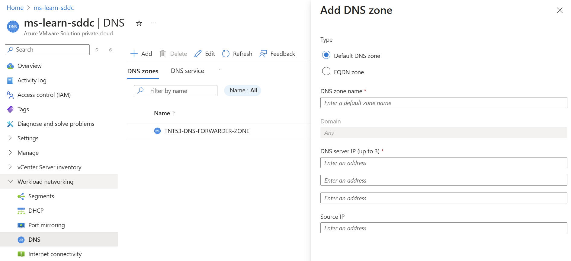Click the Access control people icon
This screenshot has width=571, height=261.
point(10,95)
